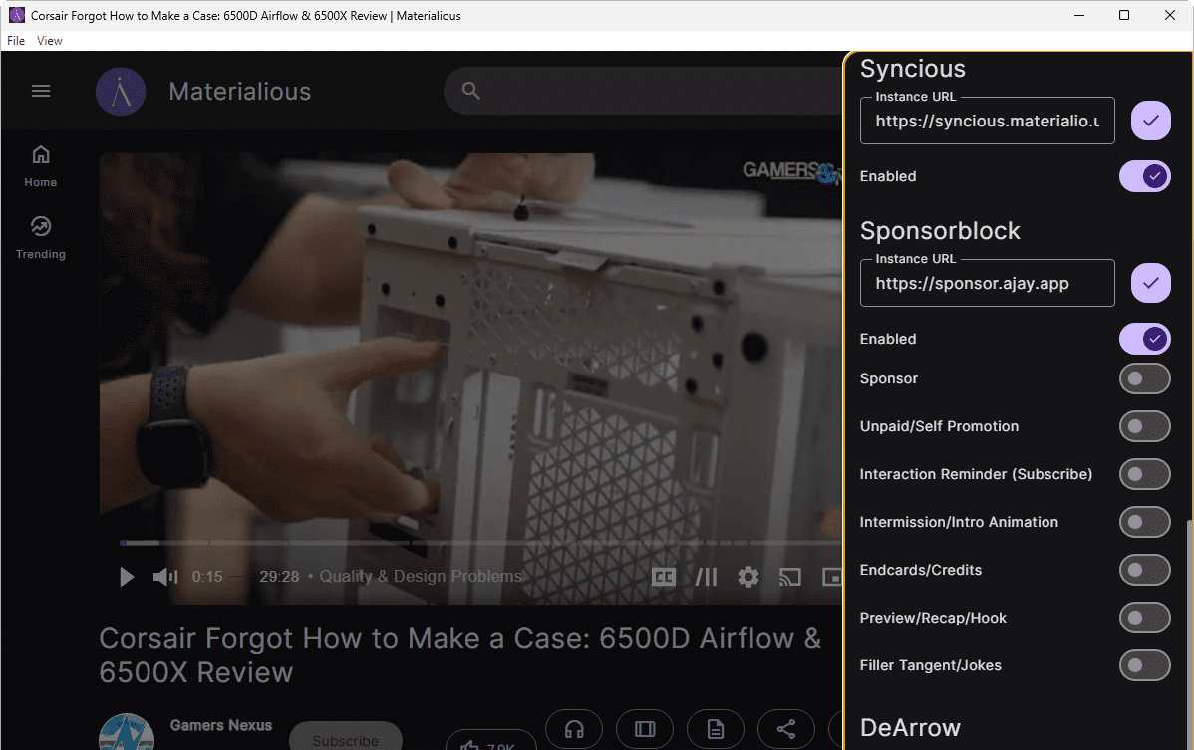This screenshot has width=1194, height=750.
Task: Open chapters icon in player
Action: coord(706,577)
